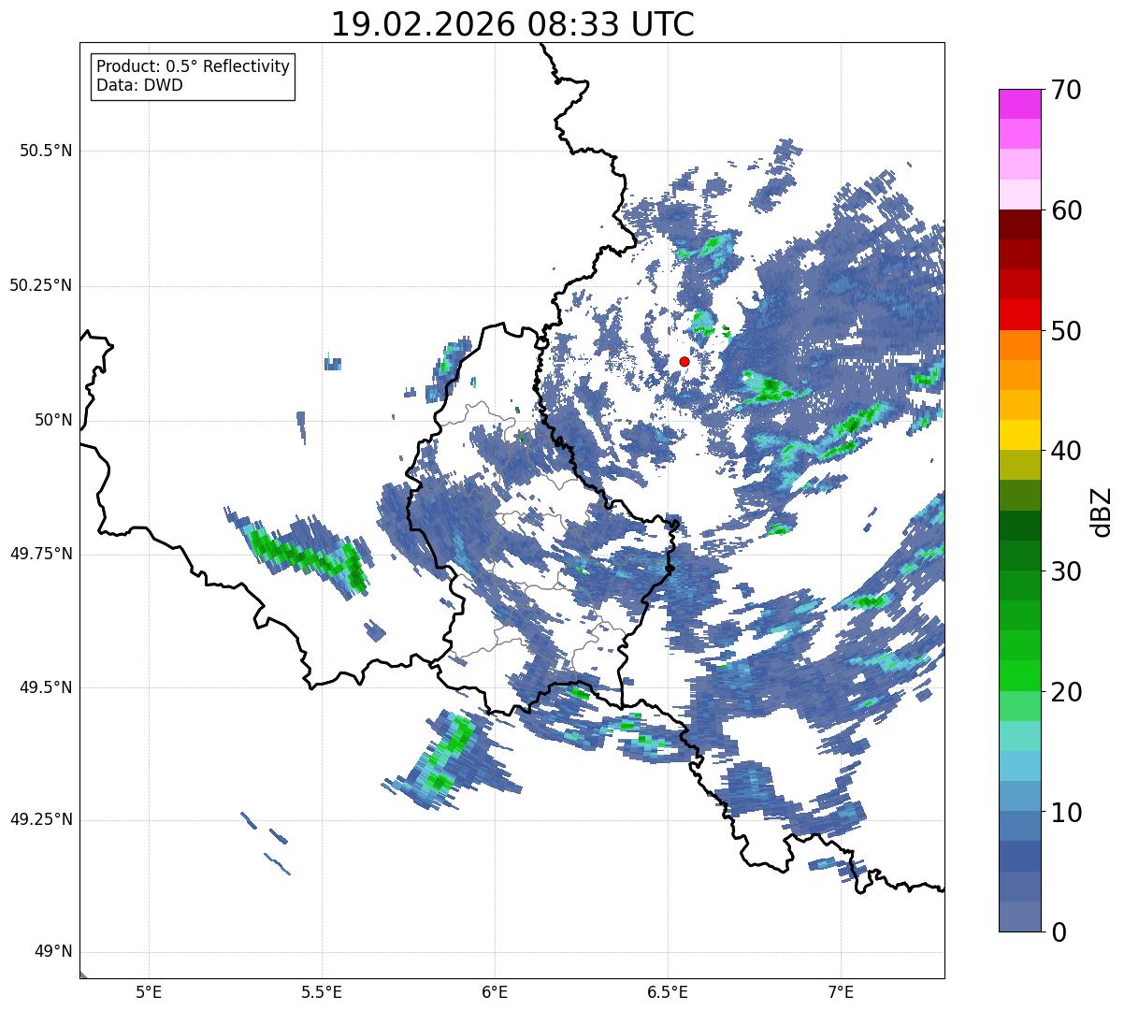Click the 5.5°E longitude label
This screenshot has width=1124, height=1011.
tap(322, 992)
